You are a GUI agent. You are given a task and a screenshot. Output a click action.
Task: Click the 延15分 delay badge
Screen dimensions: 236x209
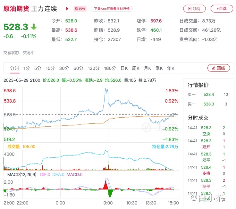point(80,9)
